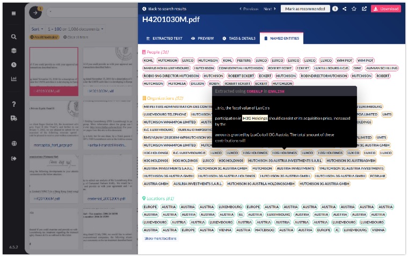
Task: Open the add-documents truck icon
Action: point(14,119)
